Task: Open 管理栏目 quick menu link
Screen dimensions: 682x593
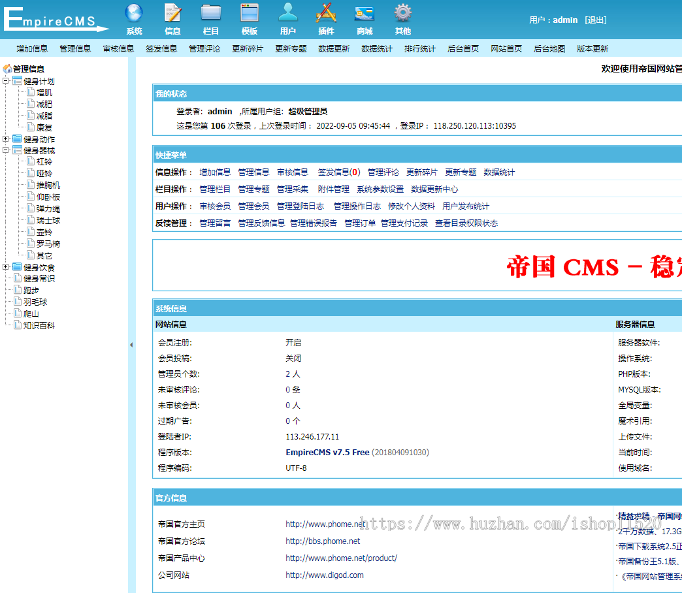Action: tap(215, 189)
